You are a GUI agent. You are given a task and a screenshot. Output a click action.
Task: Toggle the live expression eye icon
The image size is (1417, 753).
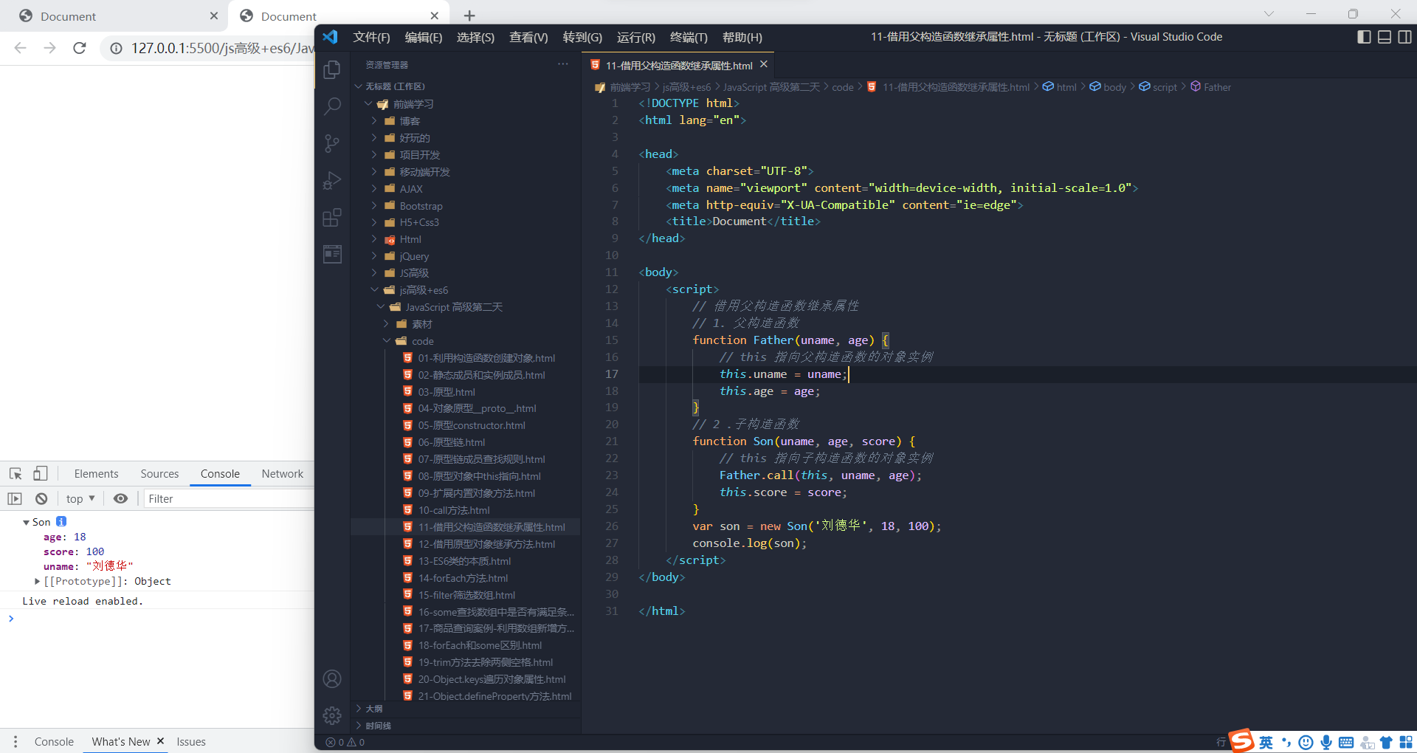tap(120, 498)
